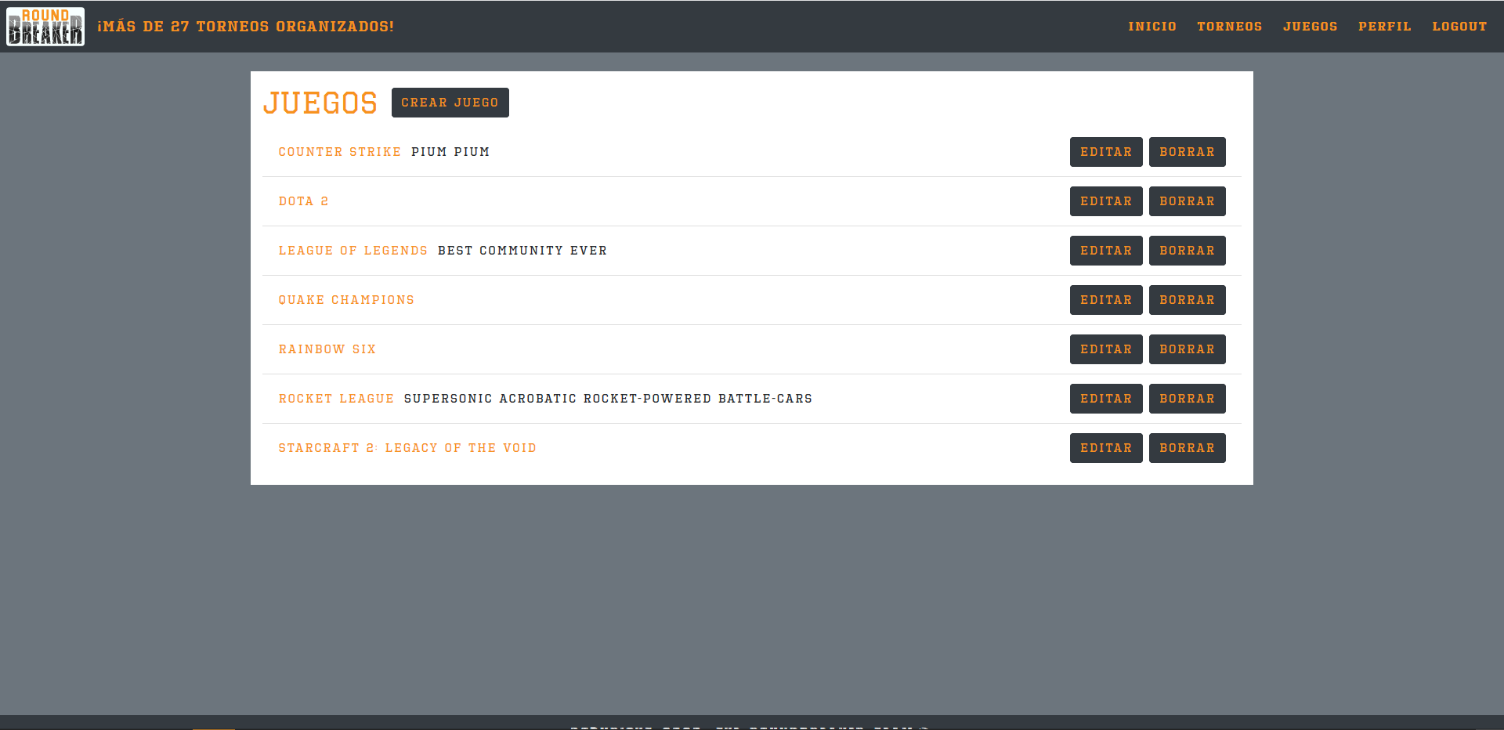Edit the League of Legends entry
The image size is (1504, 730).
[1106, 251]
